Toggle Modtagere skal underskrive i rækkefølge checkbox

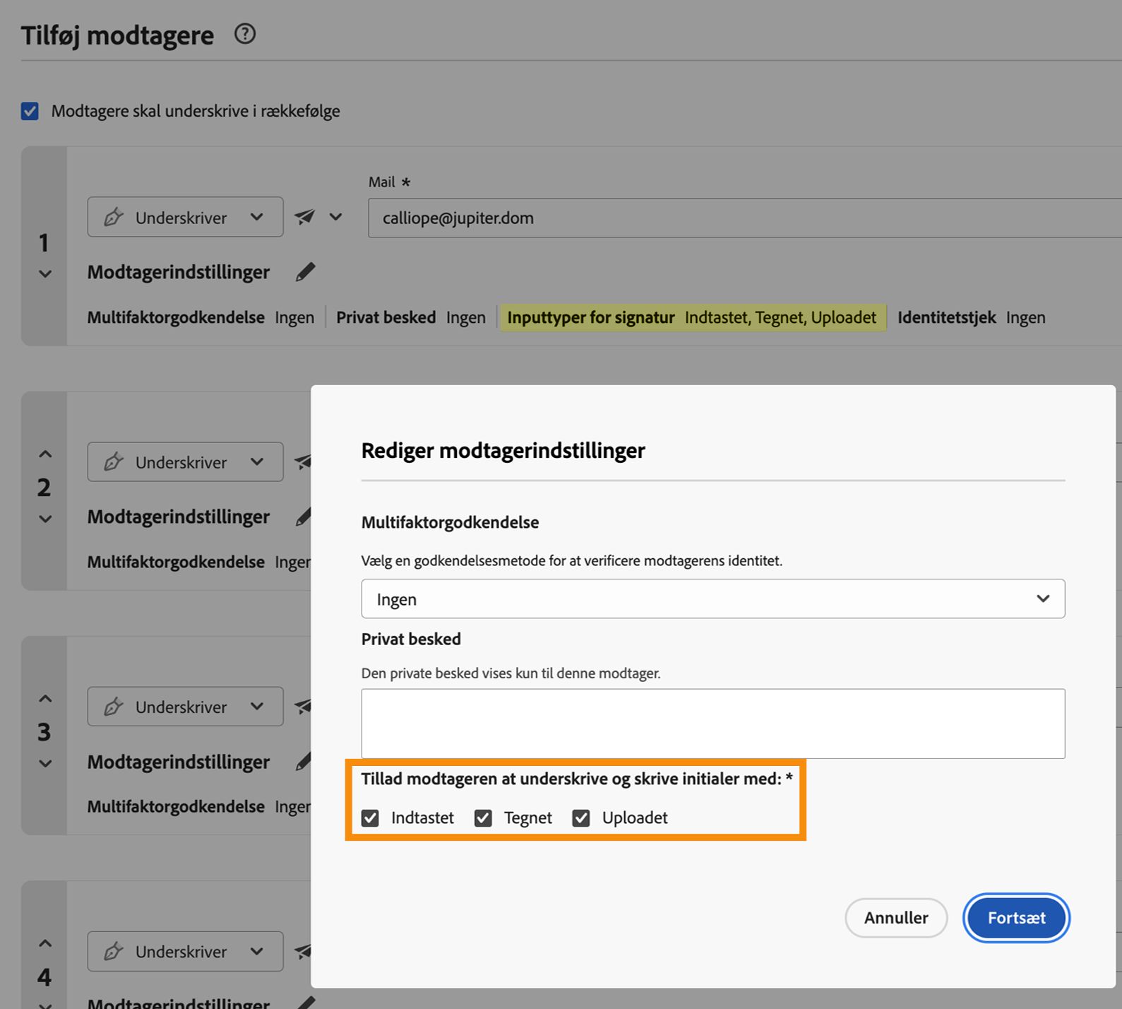coord(30,111)
